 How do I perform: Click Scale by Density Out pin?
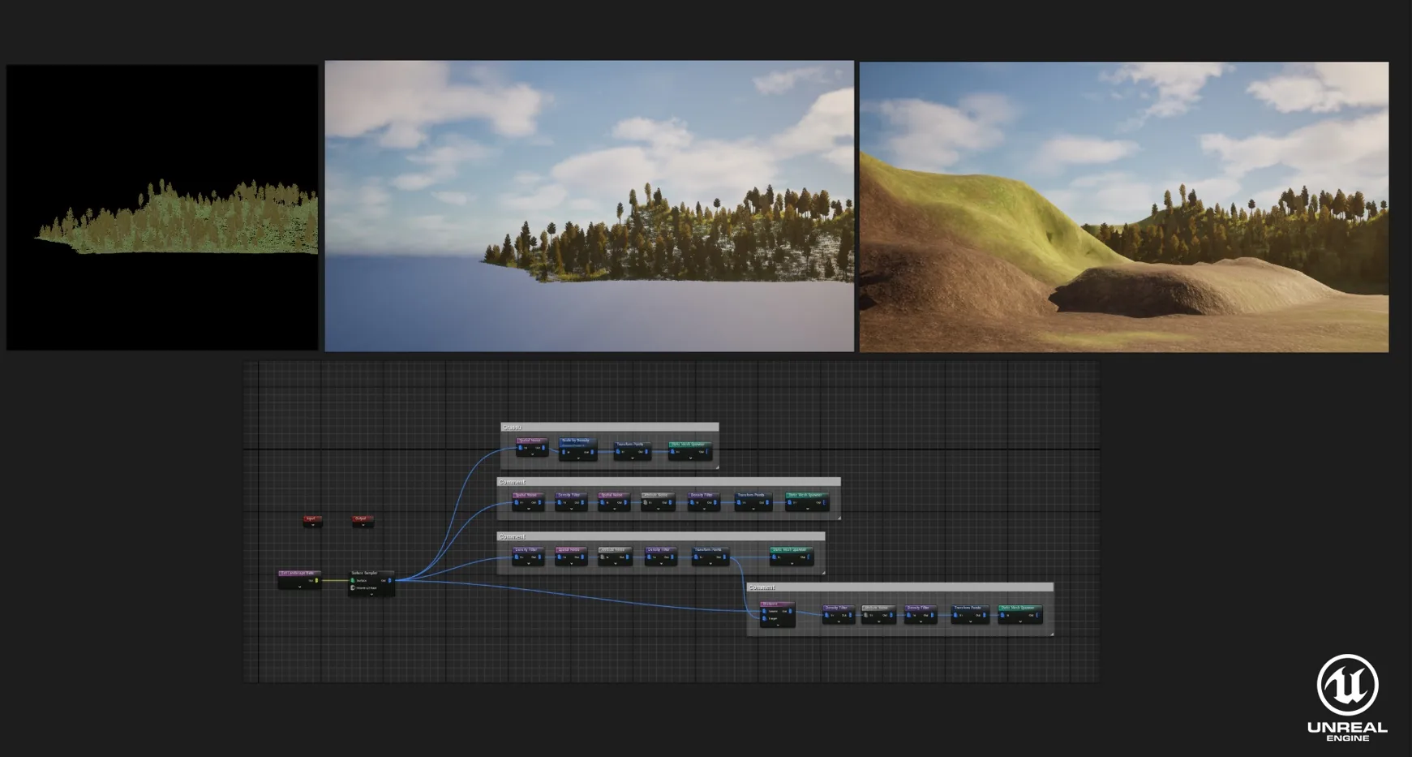point(592,452)
